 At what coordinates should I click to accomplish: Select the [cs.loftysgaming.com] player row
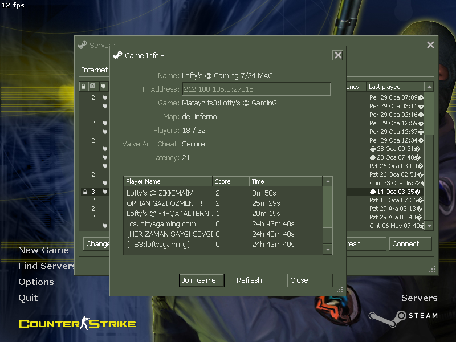pos(223,223)
